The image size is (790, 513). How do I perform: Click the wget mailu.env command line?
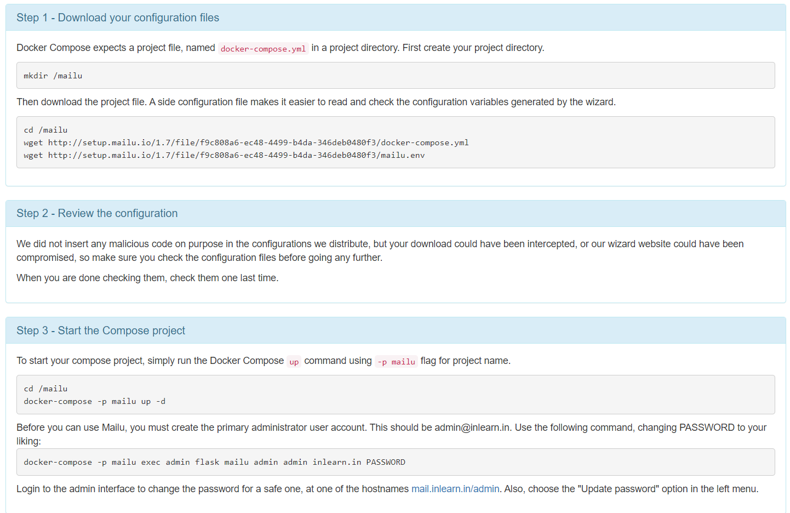pyautogui.click(x=224, y=155)
